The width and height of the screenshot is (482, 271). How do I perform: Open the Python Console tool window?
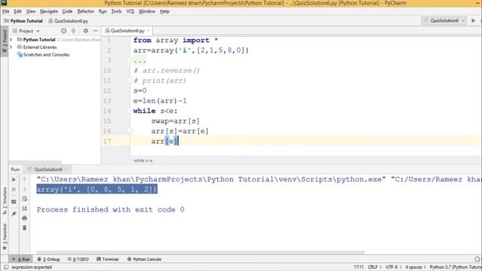tap(144, 259)
